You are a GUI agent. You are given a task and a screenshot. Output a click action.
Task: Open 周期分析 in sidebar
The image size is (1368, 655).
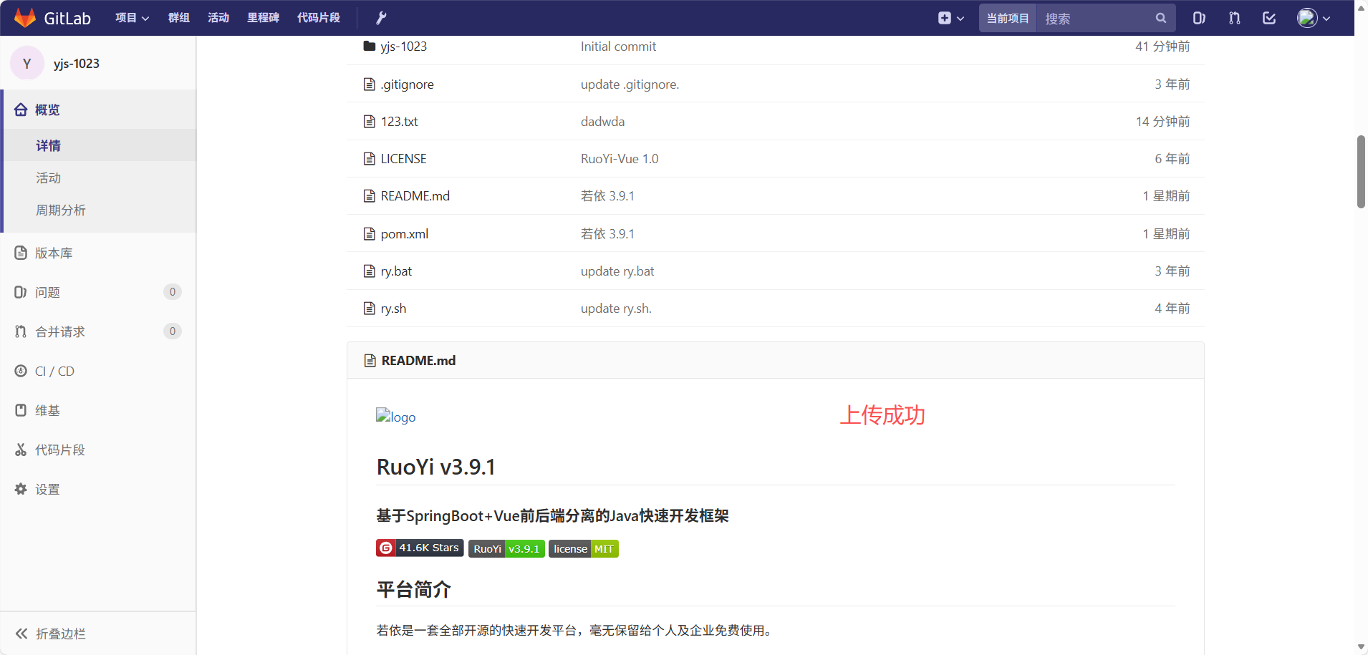click(x=61, y=210)
